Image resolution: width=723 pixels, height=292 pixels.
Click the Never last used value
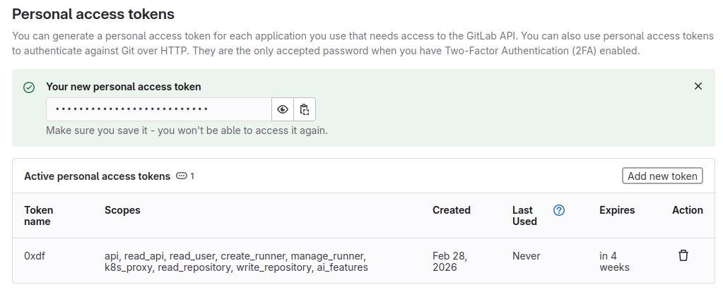(x=527, y=256)
